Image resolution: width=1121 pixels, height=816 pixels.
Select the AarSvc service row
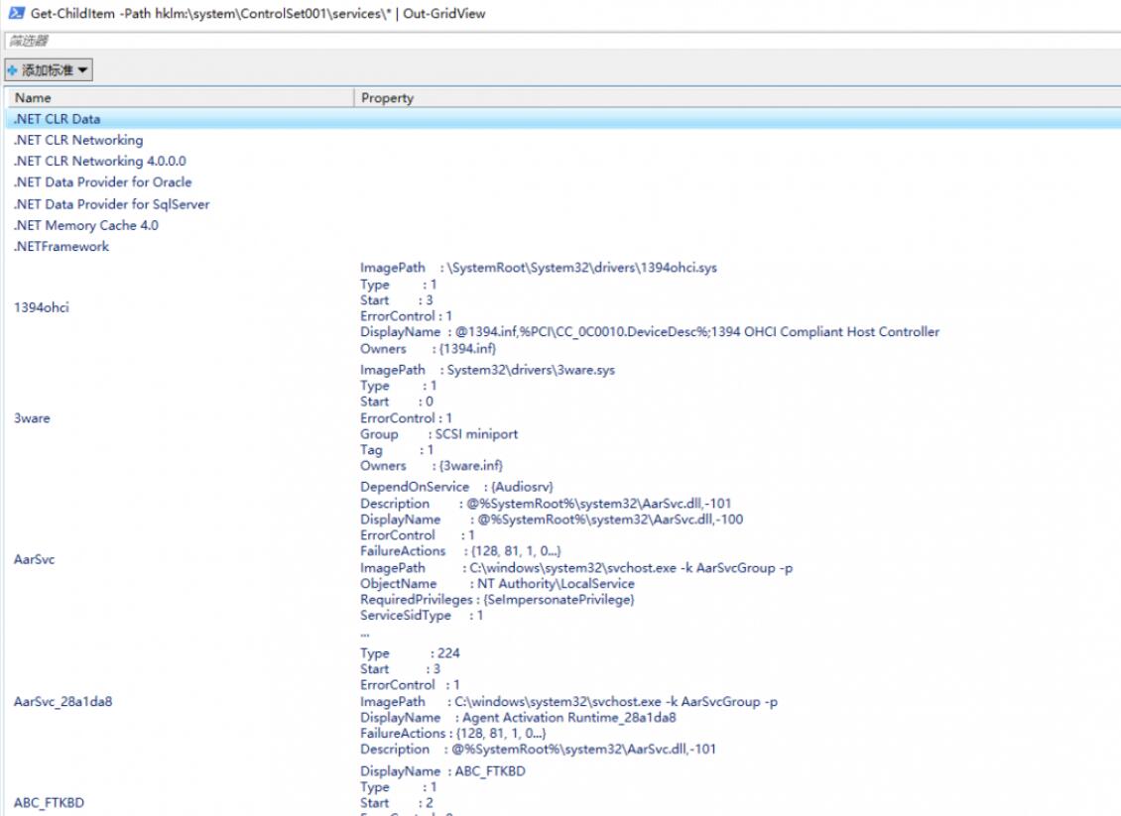click(x=35, y=559)
